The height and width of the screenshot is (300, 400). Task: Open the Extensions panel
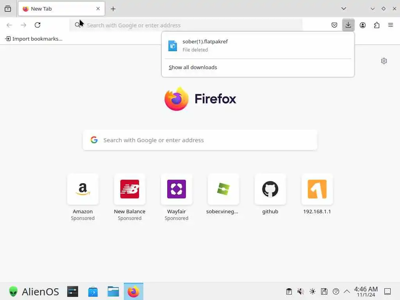pyautogui.click(x=377, y=25)
